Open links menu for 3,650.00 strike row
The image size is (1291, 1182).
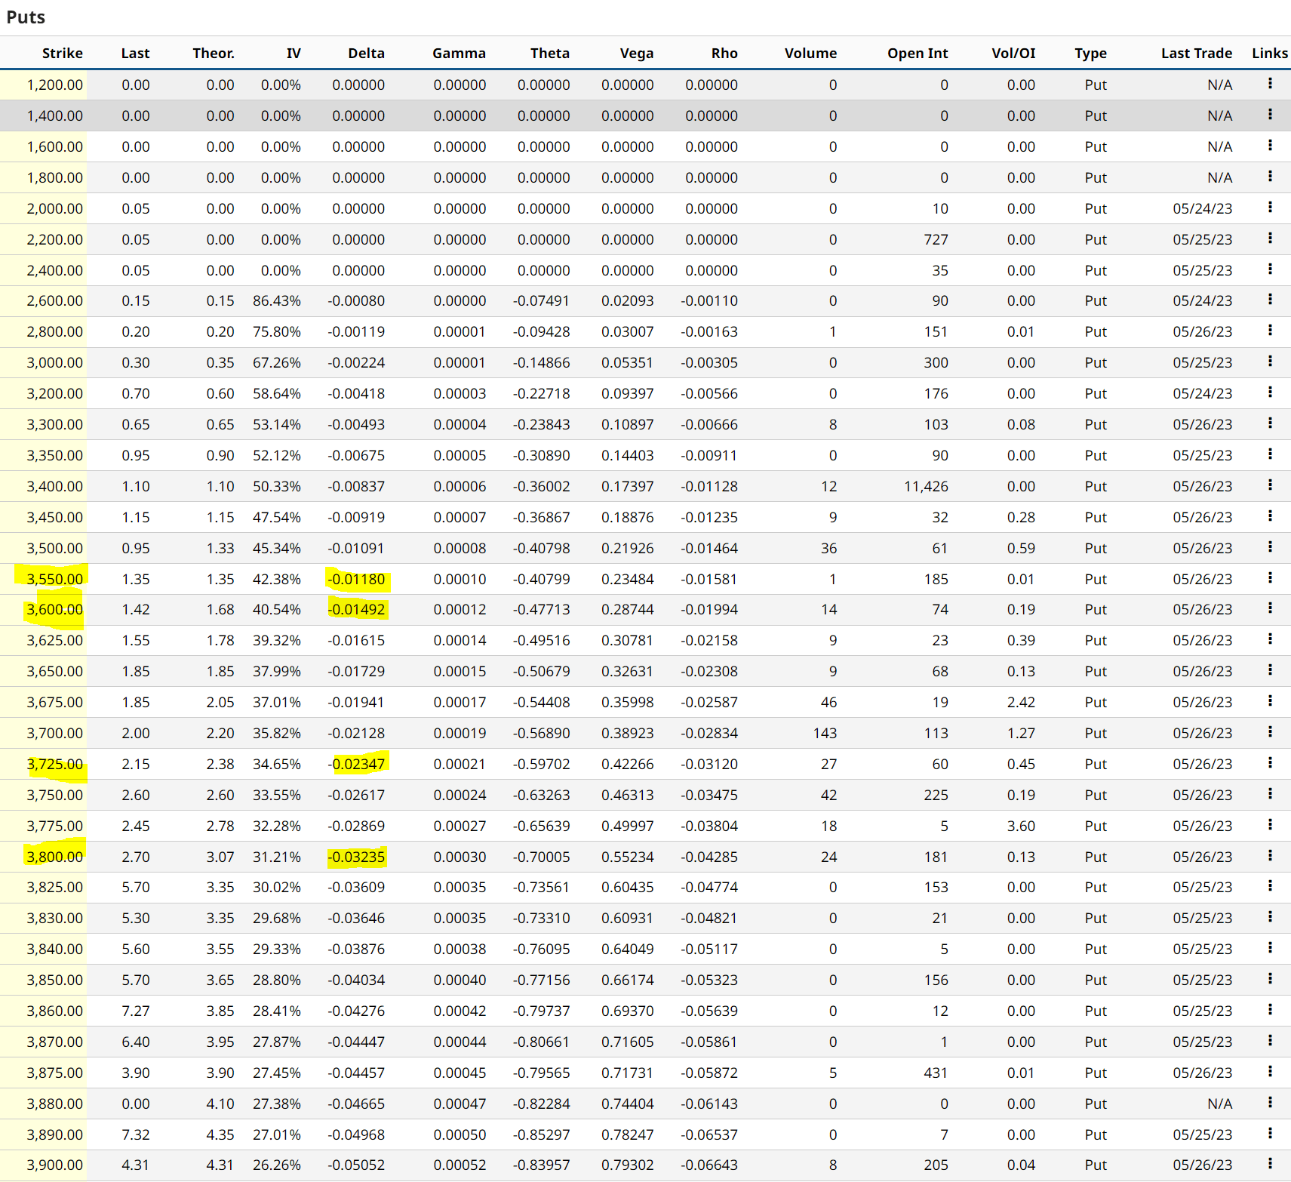click(x=1270, y=670)
